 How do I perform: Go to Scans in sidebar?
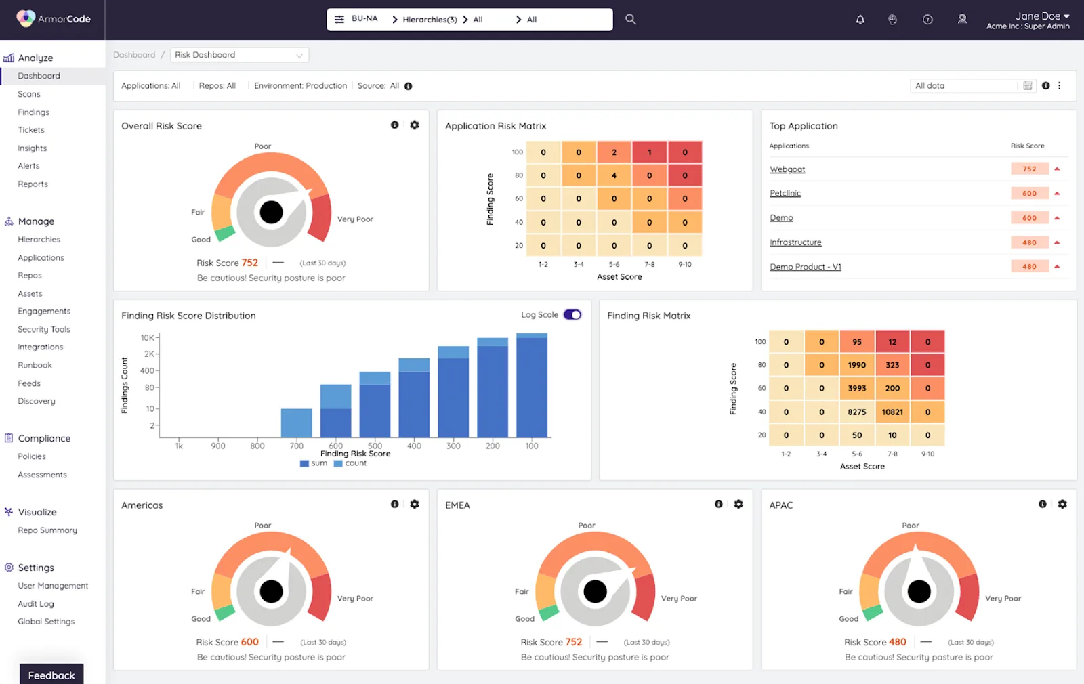(x=29, y=94)
